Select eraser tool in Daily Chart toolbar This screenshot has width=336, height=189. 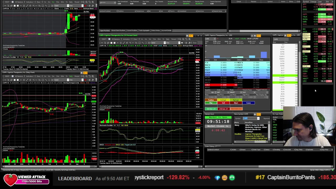(x=93, y=80)
